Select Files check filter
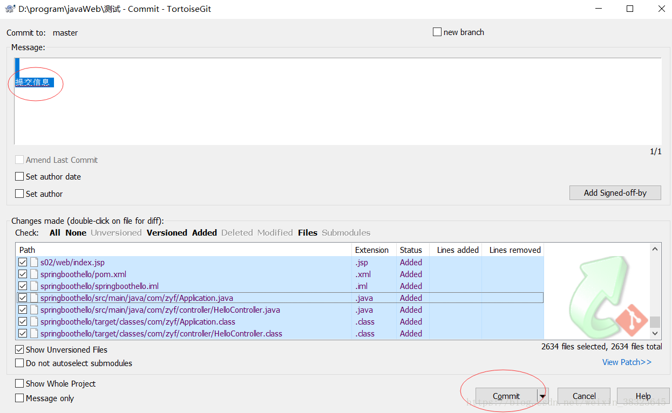This screenshot has height=413, width=672. pyautogui.click(x=308, y=233)
